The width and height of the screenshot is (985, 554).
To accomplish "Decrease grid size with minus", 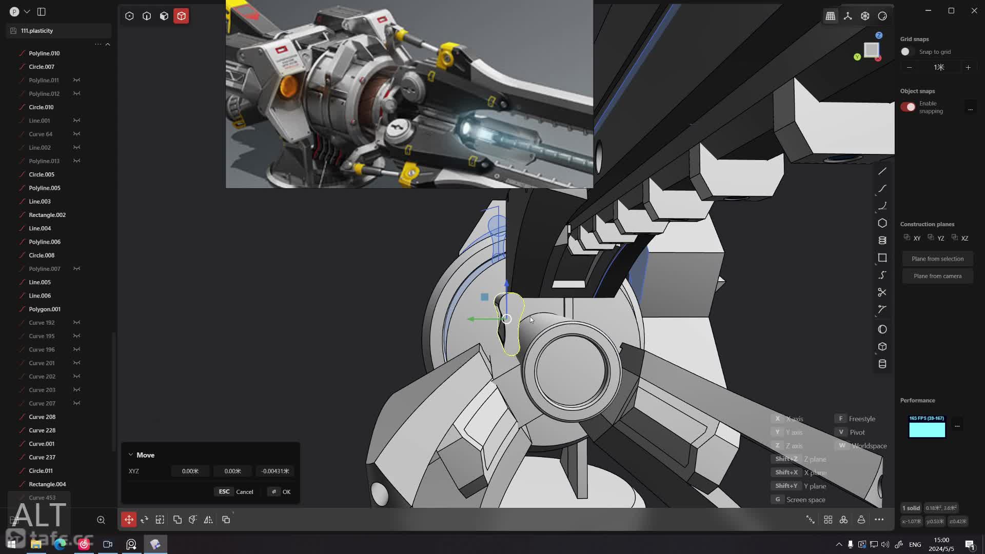I will [x=909, y=67].
